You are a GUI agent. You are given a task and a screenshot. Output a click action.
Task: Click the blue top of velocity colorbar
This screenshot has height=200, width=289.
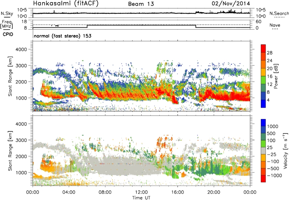(263, 122)
